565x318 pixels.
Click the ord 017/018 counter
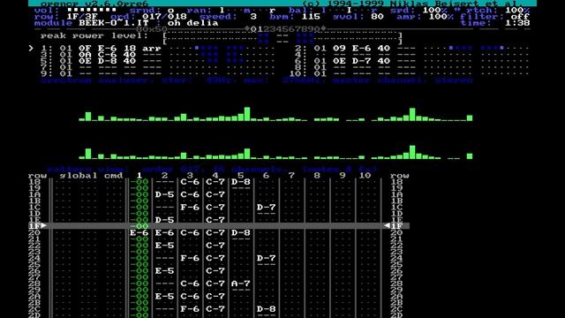pos(164,17)
